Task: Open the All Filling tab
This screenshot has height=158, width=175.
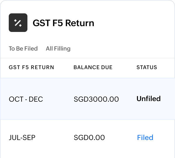Action: (x=58, y=49)
